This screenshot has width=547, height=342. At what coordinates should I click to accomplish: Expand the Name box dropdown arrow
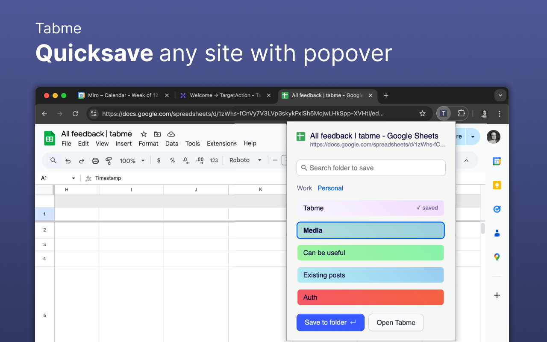pos(74,178)
